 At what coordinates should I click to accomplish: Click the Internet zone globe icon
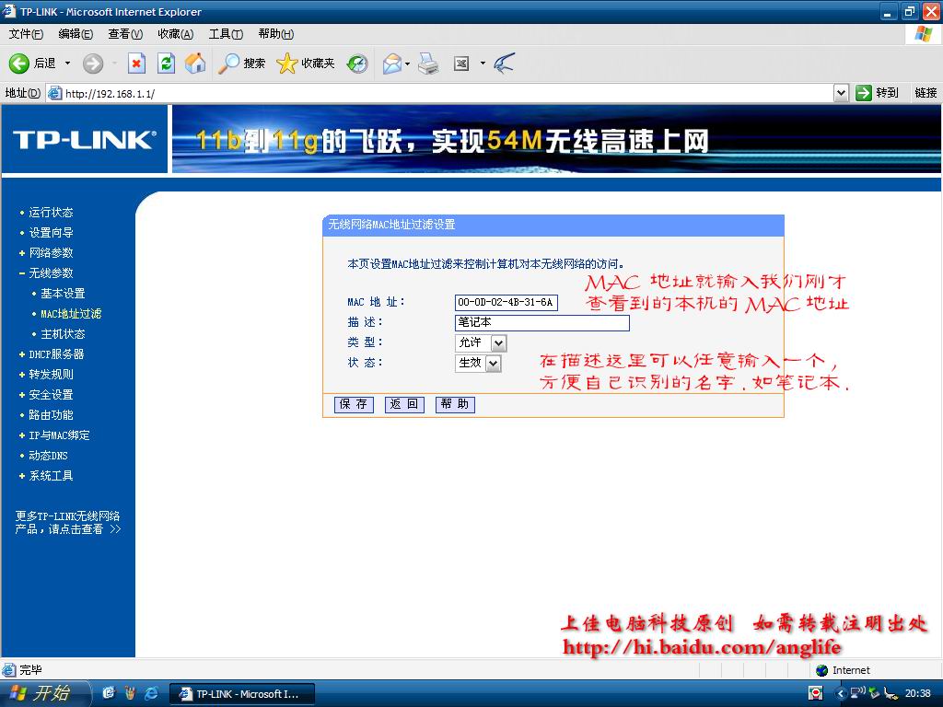(x=822, y=670)
